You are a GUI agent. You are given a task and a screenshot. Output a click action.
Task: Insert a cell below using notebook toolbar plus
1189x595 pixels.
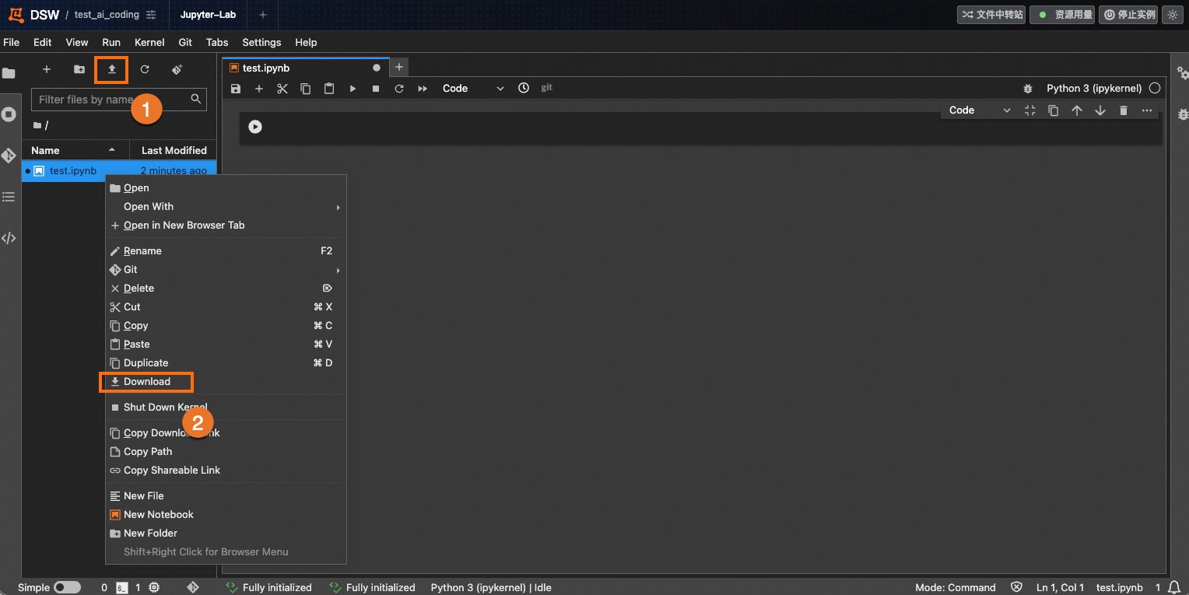pyautogui.click(x=259, y=89)
